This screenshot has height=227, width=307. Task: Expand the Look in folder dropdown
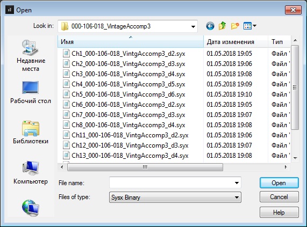point(193,26)
